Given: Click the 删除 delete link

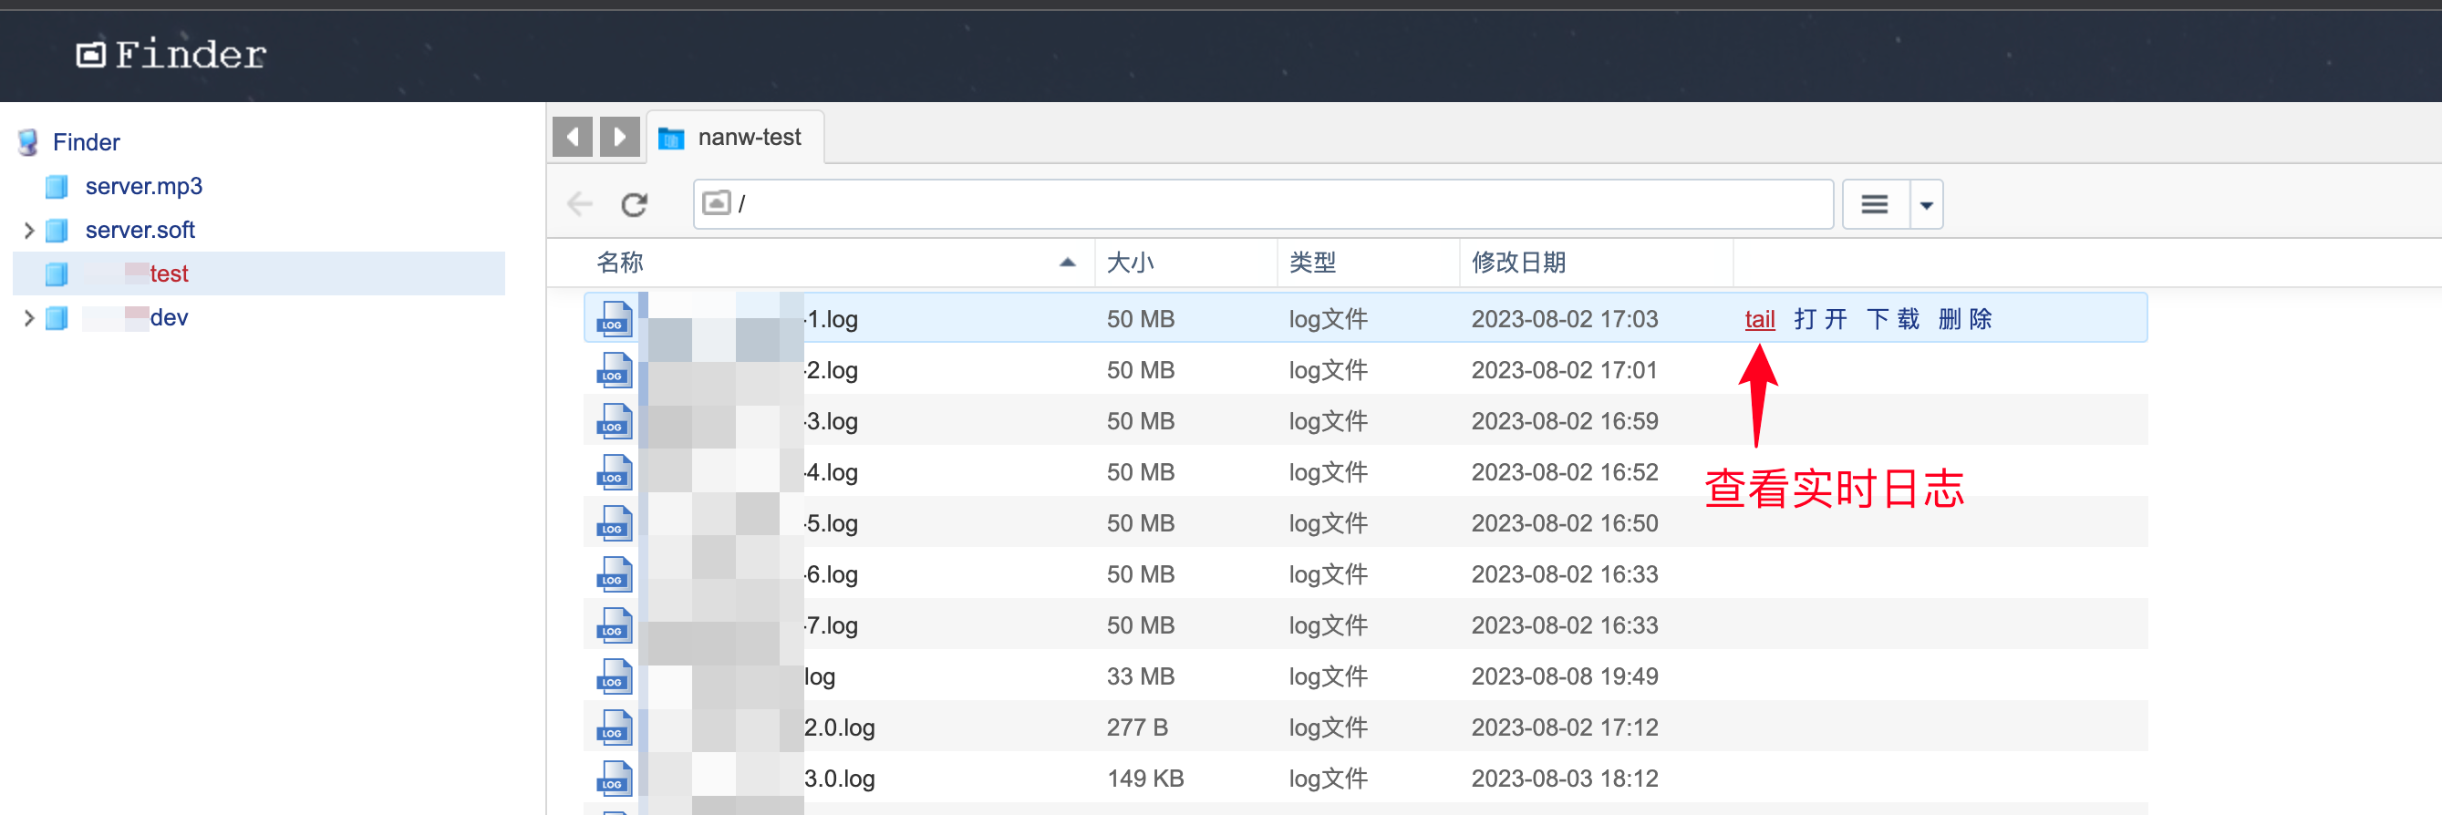Looking at the screenshot, I should point(1964,319).
